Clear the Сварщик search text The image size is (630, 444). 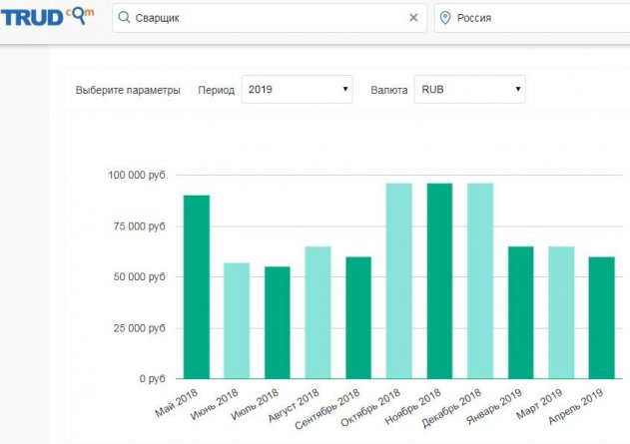414,18
